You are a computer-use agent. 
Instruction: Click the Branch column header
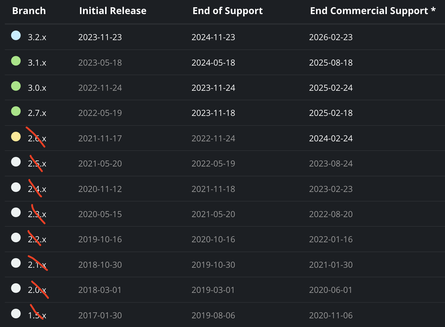(29, 11)
